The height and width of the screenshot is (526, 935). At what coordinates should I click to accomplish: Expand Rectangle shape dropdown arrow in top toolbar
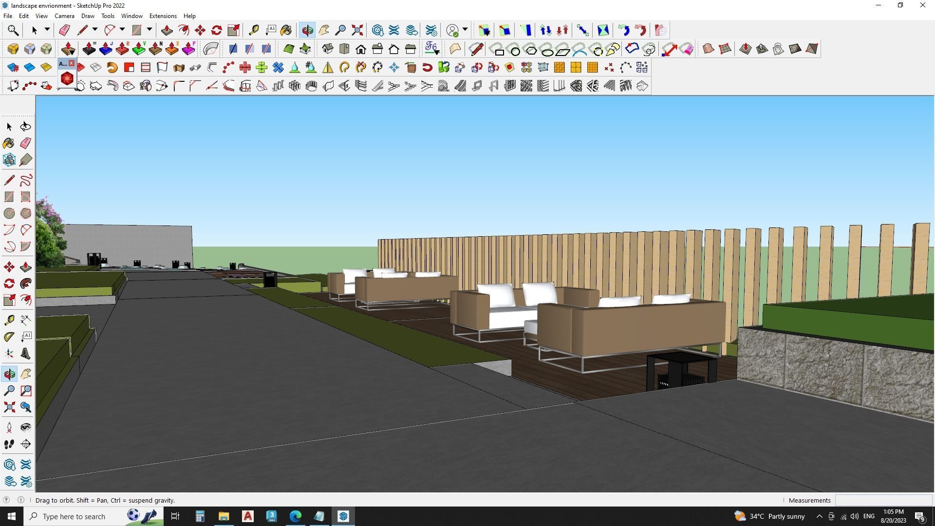(150, 30)
